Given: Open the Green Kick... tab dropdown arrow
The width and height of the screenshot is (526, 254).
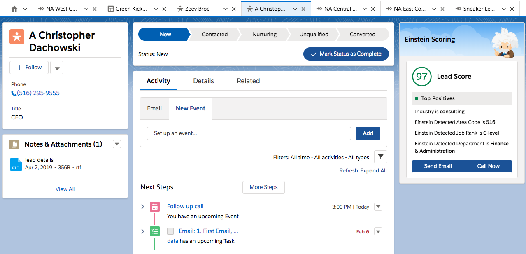Looking at the screenshot, I should (156, 9).
